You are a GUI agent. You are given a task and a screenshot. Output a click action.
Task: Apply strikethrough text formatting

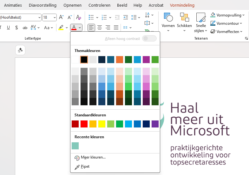(x=25, y=28)
